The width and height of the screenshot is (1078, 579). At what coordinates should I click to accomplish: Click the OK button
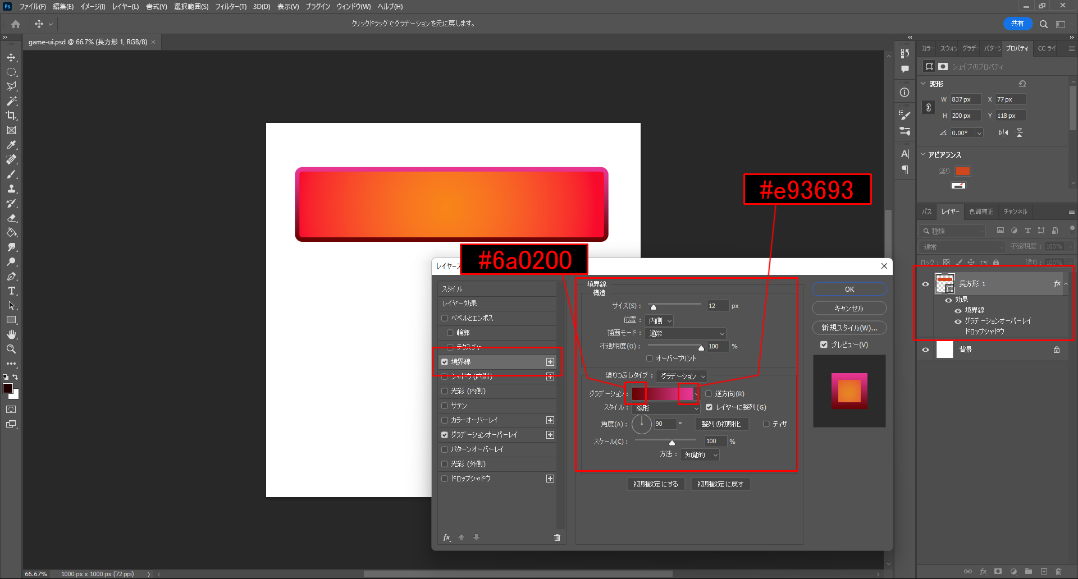click(849, 289)
